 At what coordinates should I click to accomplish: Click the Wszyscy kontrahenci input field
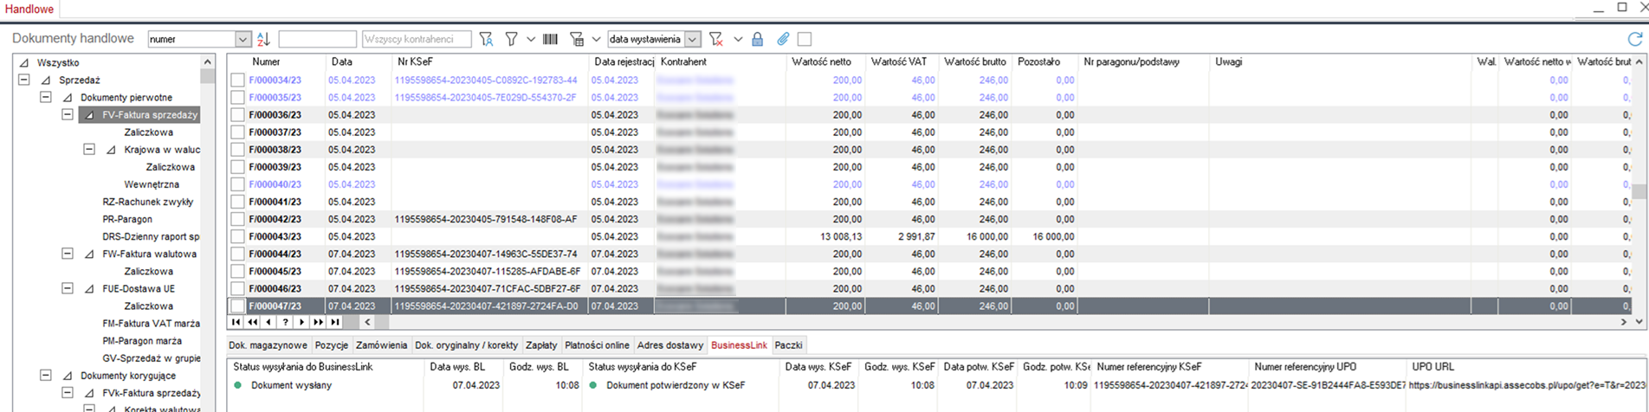click(416, 39)
